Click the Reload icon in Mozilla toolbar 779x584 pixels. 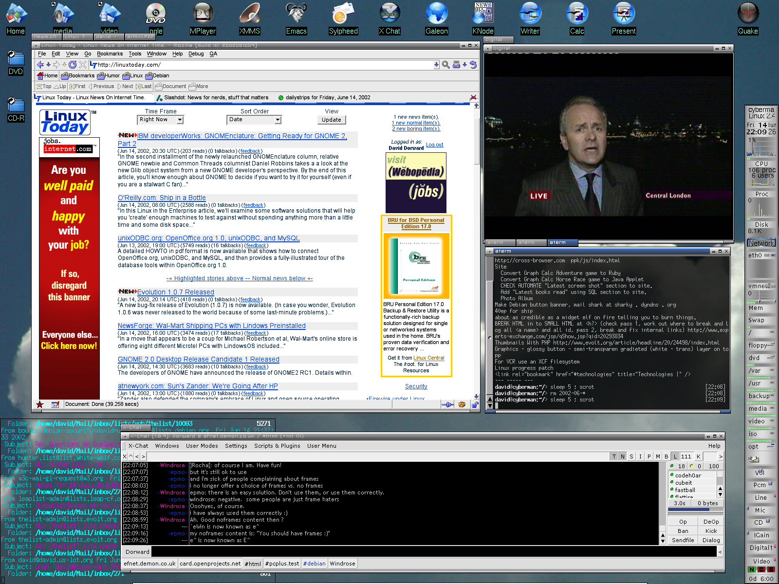point(73,65)
